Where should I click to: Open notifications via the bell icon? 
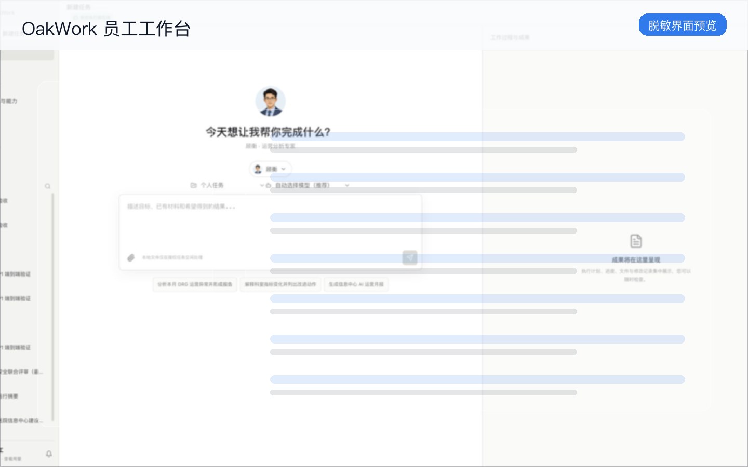tap(49, 454)
